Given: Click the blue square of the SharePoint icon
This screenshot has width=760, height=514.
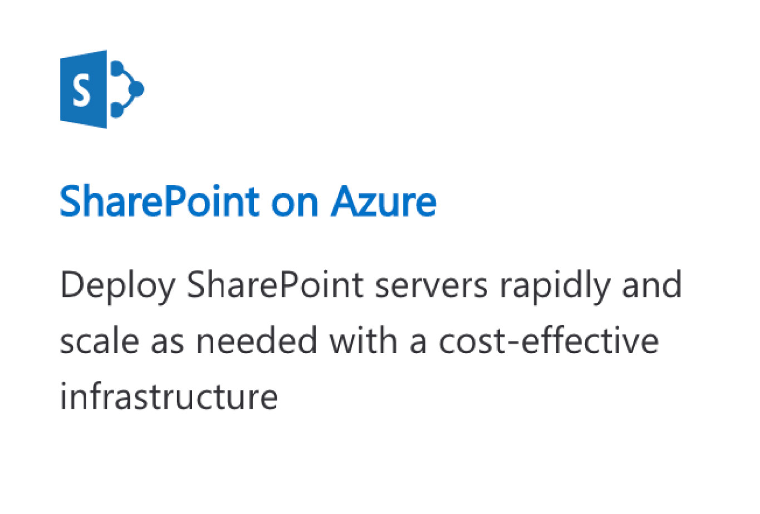Looking at the screenshot, I should point(84,89).
